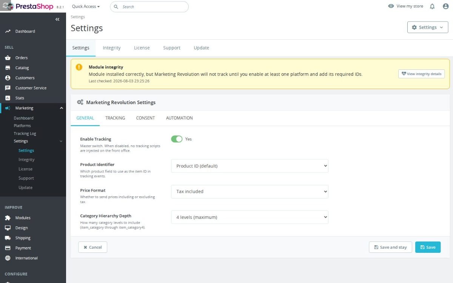Click the Customer Service chat icon
The height and width of the screenshot is (283, 453).
[x=8, y=88]
